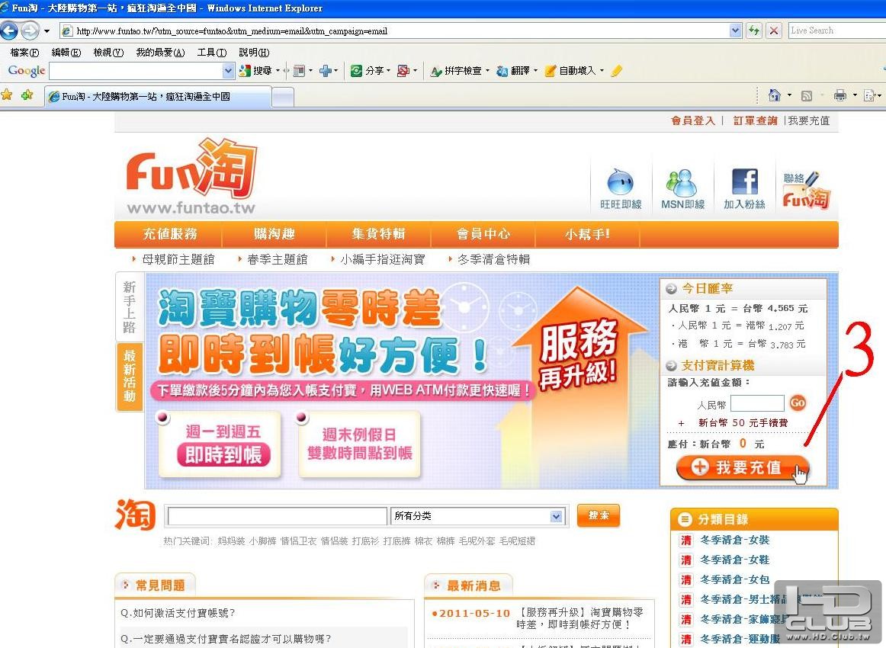
Task: Open the 小幫手! navigation tab
Action: click(588, 234)
